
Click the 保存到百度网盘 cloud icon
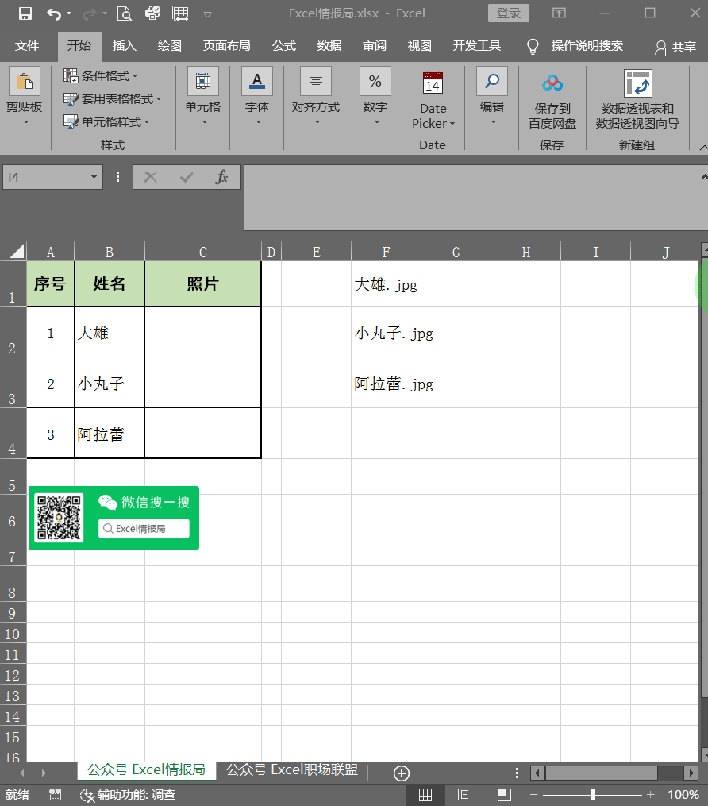(552, 83)
